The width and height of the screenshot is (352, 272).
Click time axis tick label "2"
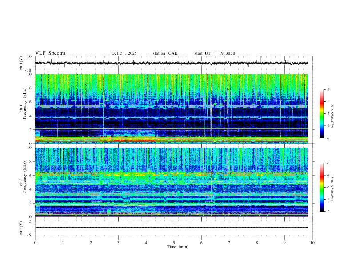(91, 243)
